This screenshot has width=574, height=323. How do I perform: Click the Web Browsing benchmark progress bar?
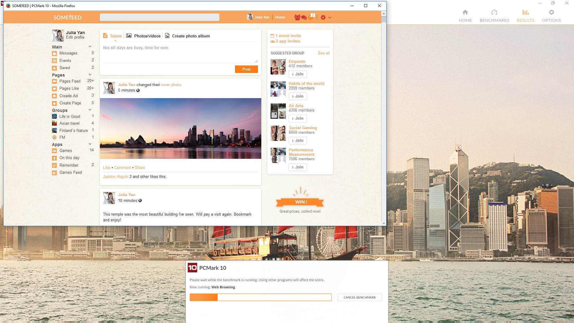click(x=260, y=297)
